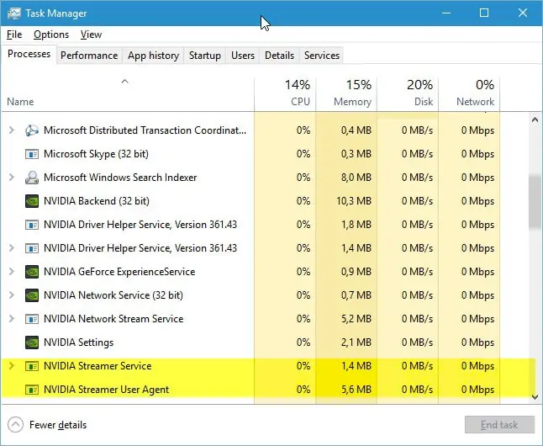Click the NVIDIA Network Stream Service icon

tap(31, 319)
